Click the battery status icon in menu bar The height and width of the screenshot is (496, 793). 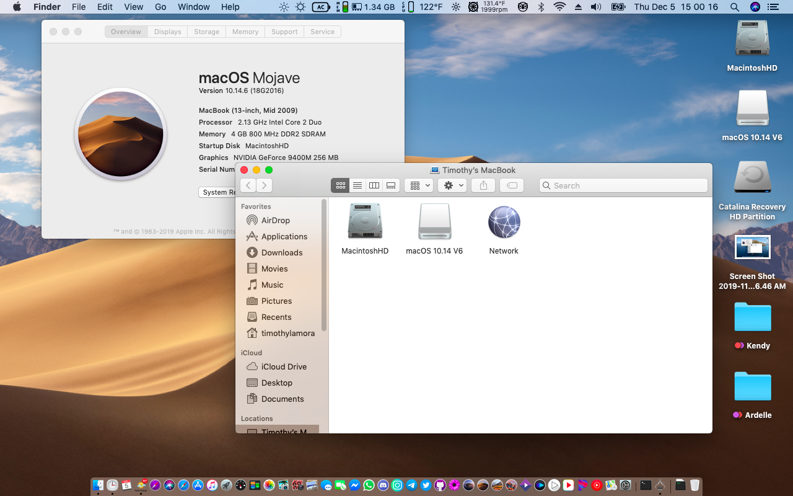[x=618, y=7]
